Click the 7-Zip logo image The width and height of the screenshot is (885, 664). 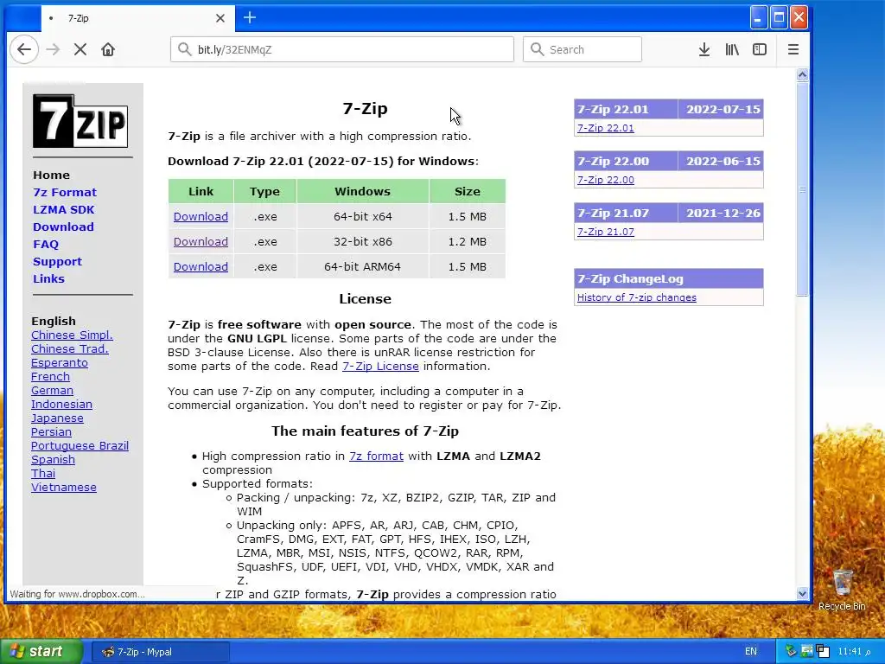(80, 121)
